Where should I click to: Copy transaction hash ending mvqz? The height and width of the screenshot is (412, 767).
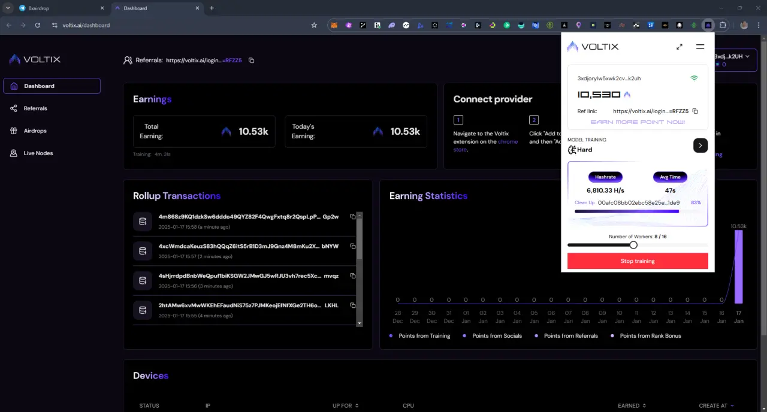tap(353, 276)
